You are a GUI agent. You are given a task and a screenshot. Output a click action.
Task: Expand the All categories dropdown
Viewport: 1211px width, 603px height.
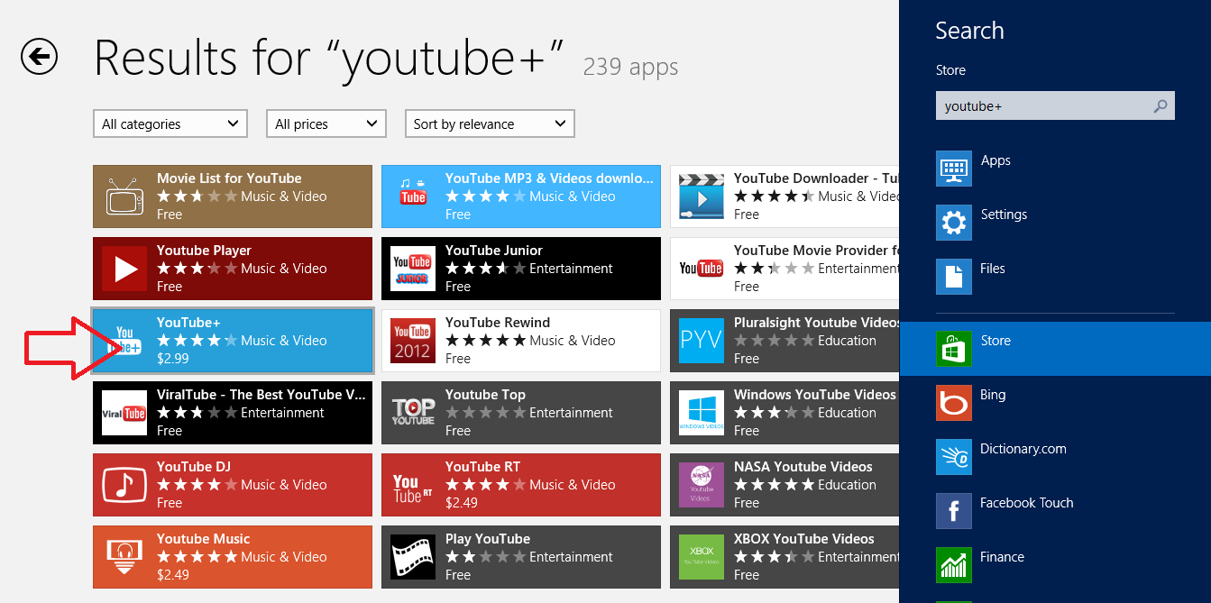(170, 124)
